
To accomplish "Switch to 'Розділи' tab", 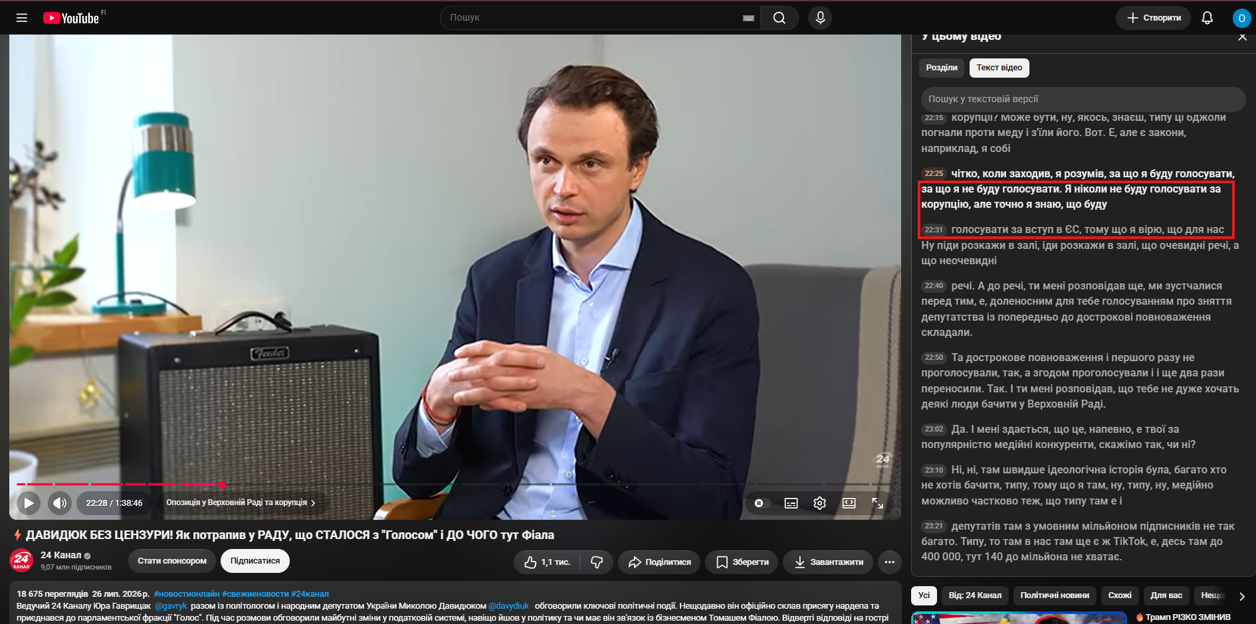I will [x=942, y=68].
